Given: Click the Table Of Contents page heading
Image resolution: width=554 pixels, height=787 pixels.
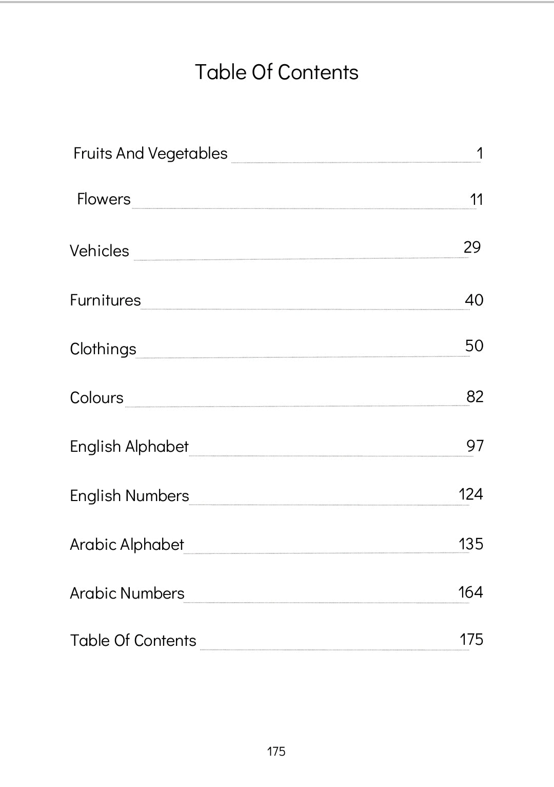Looking at the screenshot, I should (x=276, y=72).
